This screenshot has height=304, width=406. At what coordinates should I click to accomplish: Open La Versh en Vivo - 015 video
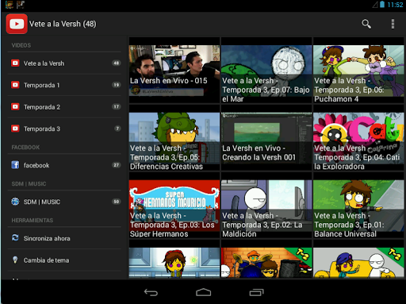(174, 70)
